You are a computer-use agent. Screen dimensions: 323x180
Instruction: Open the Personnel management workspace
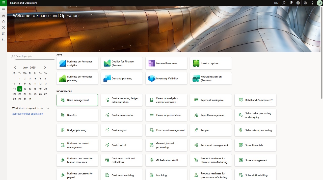[x=211, y=145]
